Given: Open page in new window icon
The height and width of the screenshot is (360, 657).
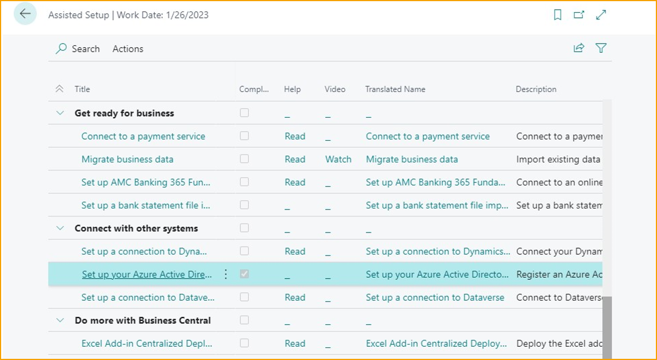Looking at the screenshot, I should 579,16.
